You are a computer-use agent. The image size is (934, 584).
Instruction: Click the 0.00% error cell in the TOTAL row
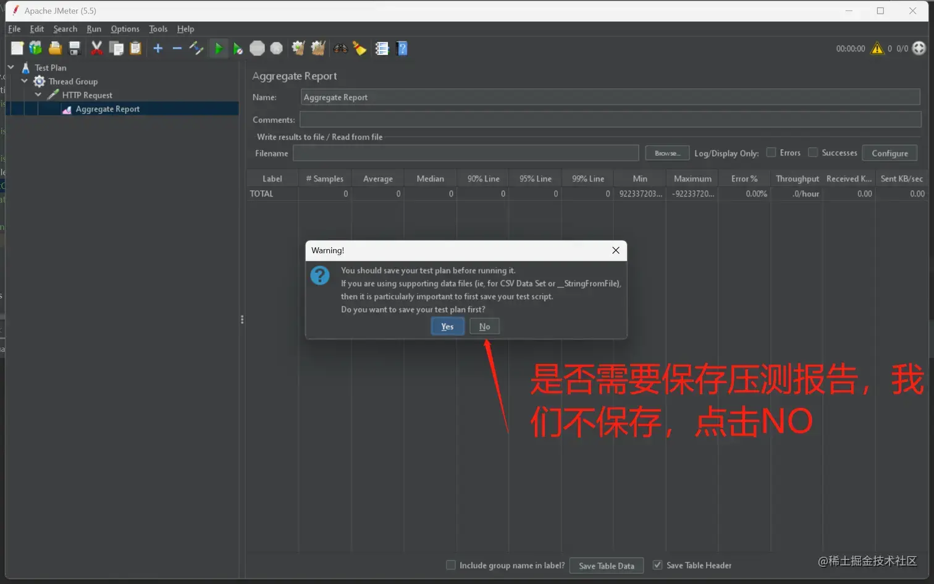tap(744, 193)
